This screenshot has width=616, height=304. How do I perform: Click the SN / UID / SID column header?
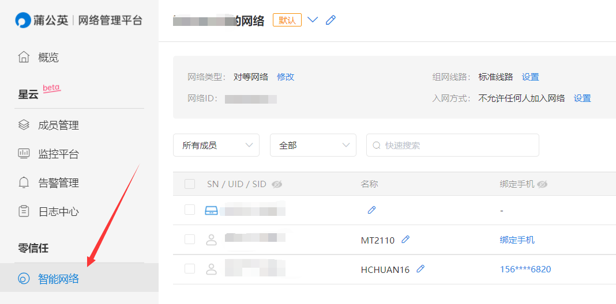tap(236, 184)
